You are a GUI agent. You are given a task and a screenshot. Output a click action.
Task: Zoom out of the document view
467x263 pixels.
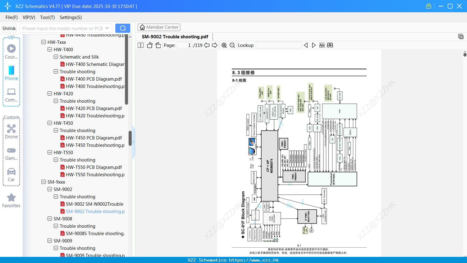(232, 45)
